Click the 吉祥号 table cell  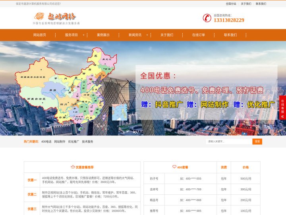(x=154, y=190)
